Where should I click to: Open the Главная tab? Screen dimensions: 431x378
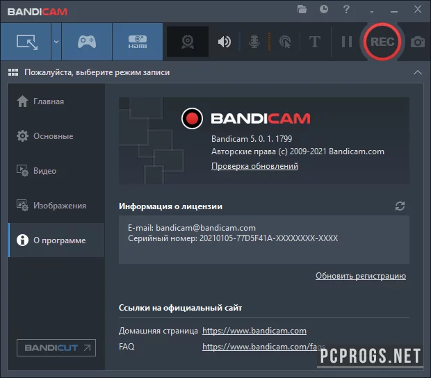[x=56, y=101]
